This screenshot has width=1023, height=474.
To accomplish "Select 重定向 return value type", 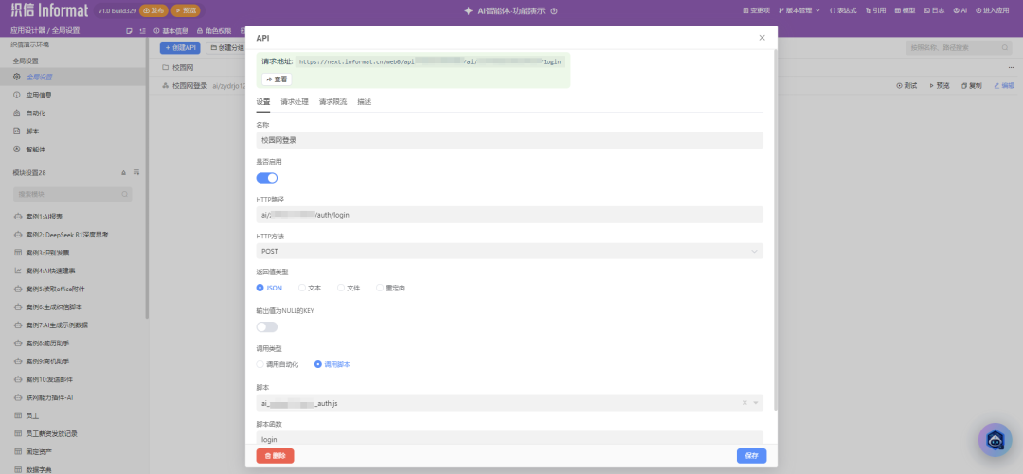I will [x=391, y=288].
